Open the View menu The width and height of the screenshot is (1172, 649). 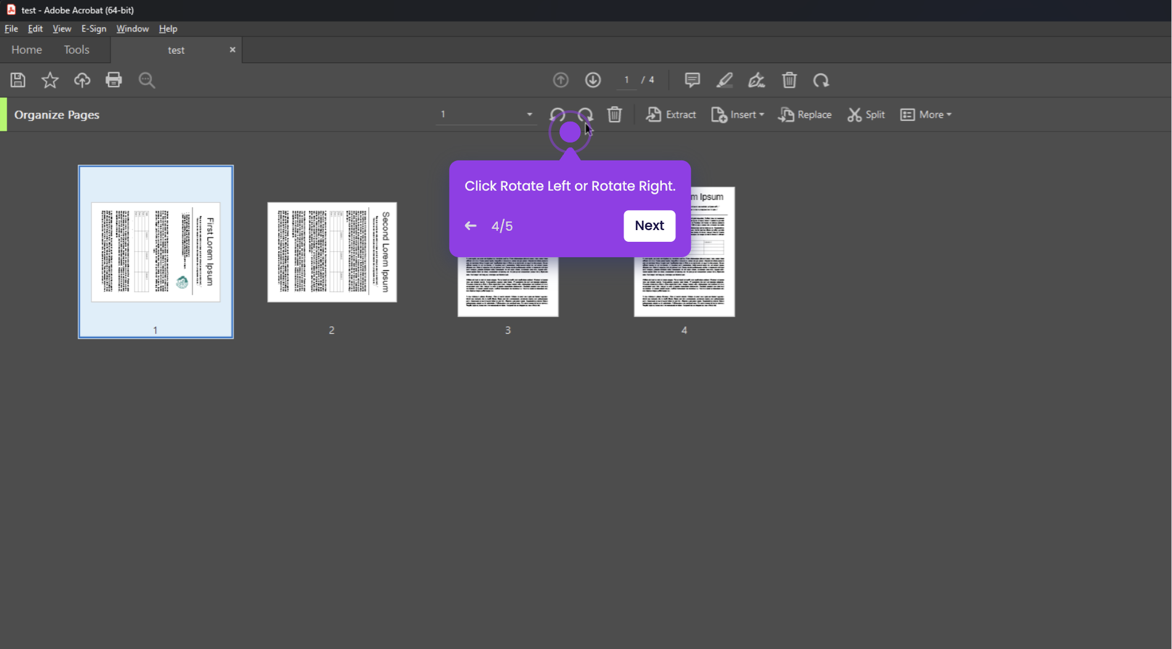click(x=62, y=28)
